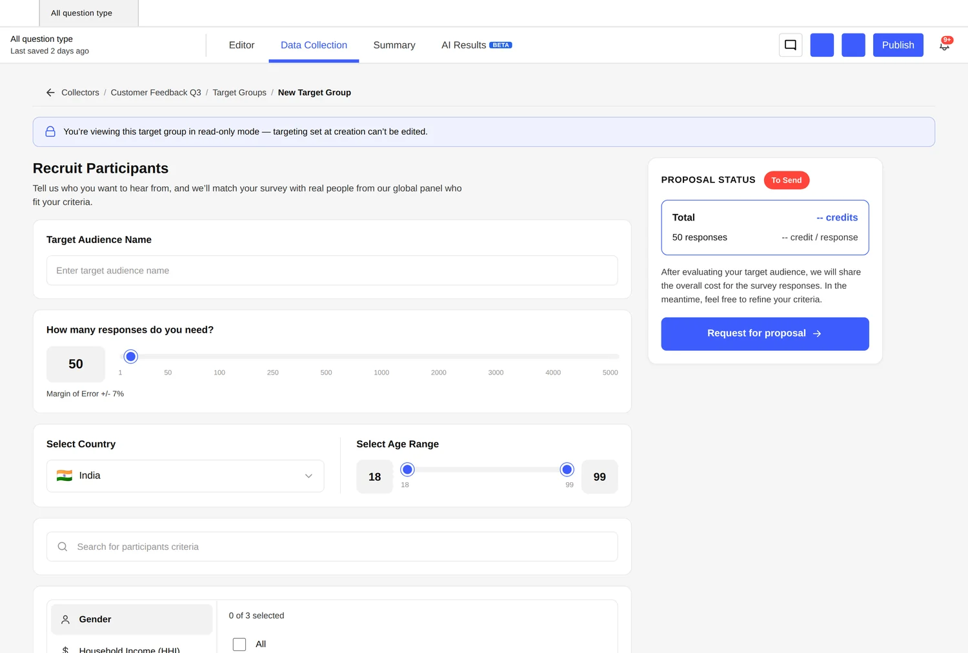
Task: Click the responses count slider handle
Action: (x=131, y=356)
